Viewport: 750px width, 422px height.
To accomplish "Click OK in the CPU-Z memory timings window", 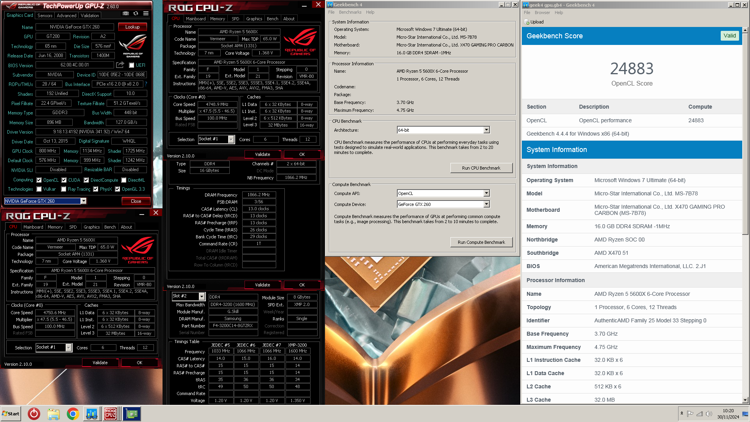I will coord(302,285).
